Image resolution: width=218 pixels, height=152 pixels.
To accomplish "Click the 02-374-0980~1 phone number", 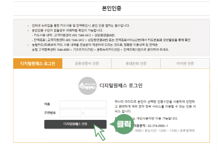I will [x=158, y=126].
